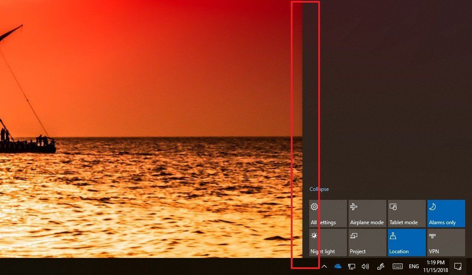Turn off Alarms only
Viewport: 472px width, 275px height.
point(446,213)
